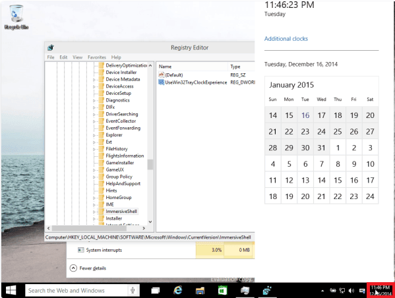Expand the FileHistory key

pos(94,149)
